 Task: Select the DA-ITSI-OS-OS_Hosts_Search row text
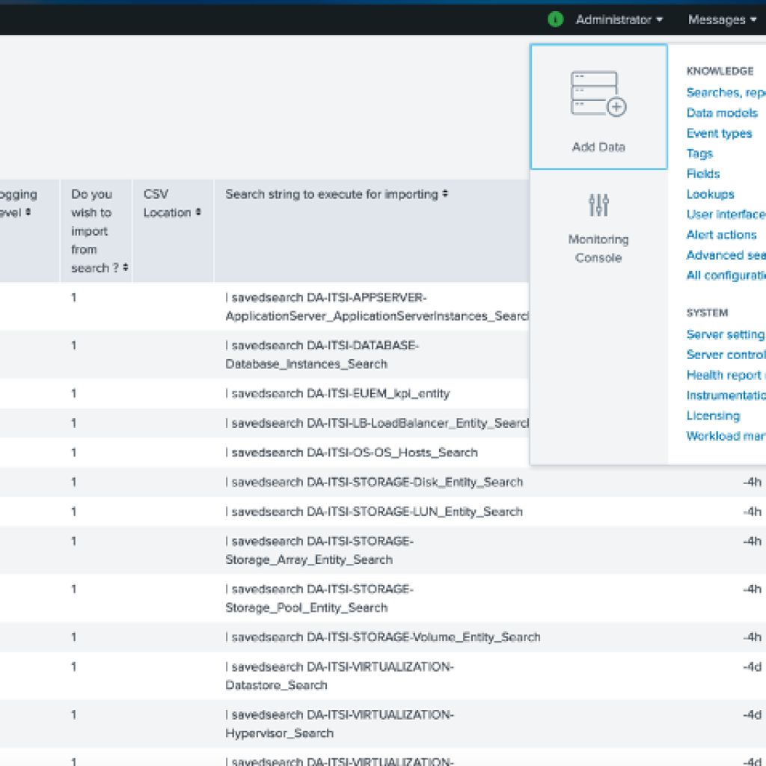click(352, 453)
